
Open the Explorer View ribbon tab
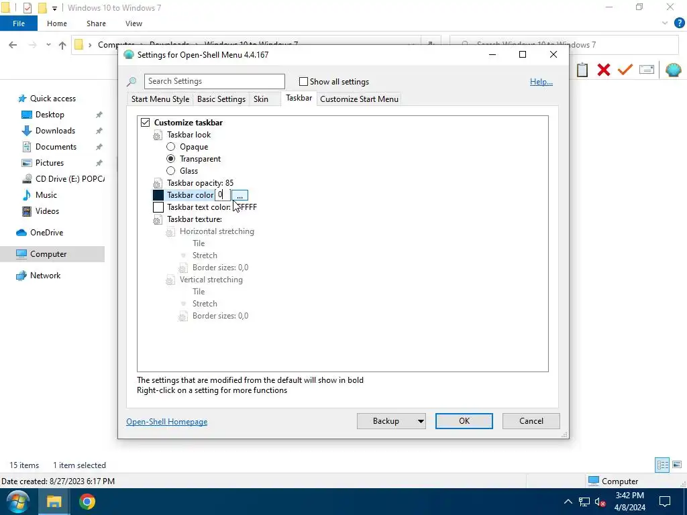pyautogui.click(x=134, y=23)
